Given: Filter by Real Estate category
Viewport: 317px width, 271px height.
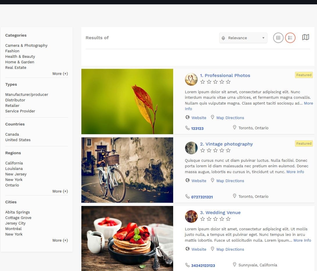Looking at the screenshot, I should [16, 67].
